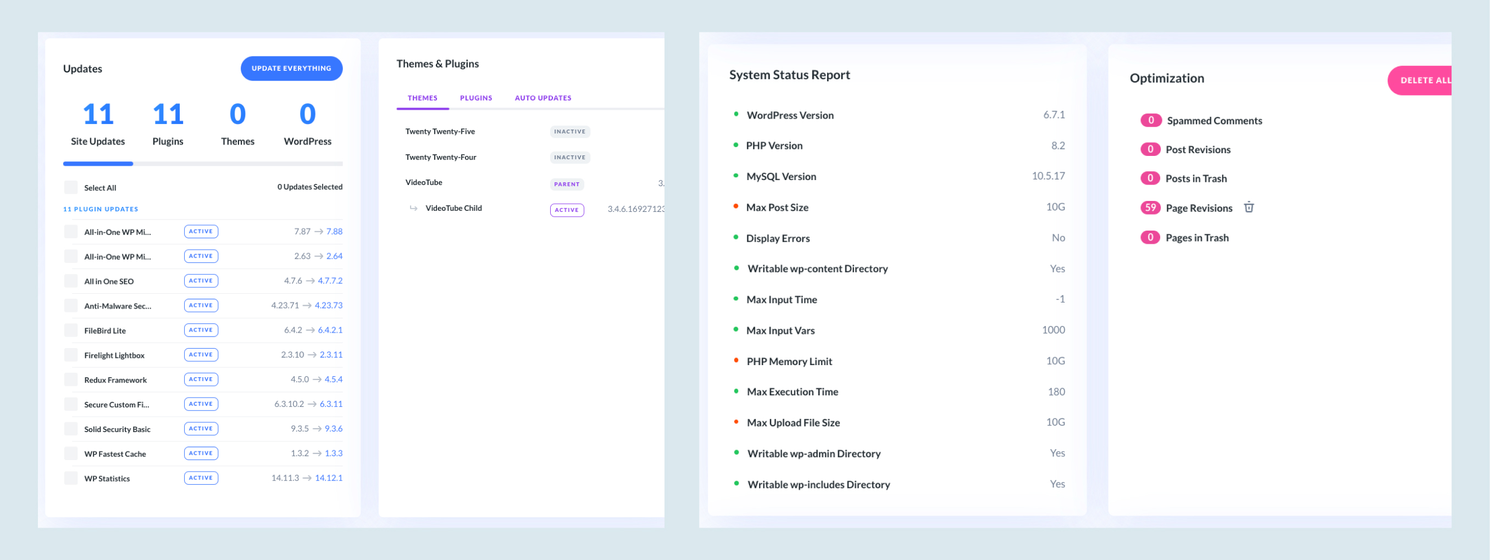This screenshot has height=560, width=1490.
Task: Click the MySQL Version value 10.5.17
Action: [1048, 176]
